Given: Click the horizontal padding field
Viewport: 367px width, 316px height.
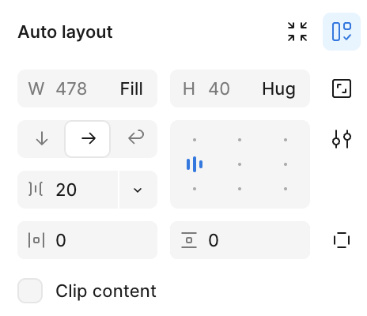Looking at the screenshot, I should click(x=87, y=240).
